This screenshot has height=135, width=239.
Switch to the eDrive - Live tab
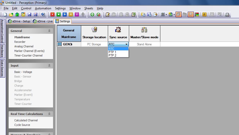pyautogui.click(x=43, y=21)
